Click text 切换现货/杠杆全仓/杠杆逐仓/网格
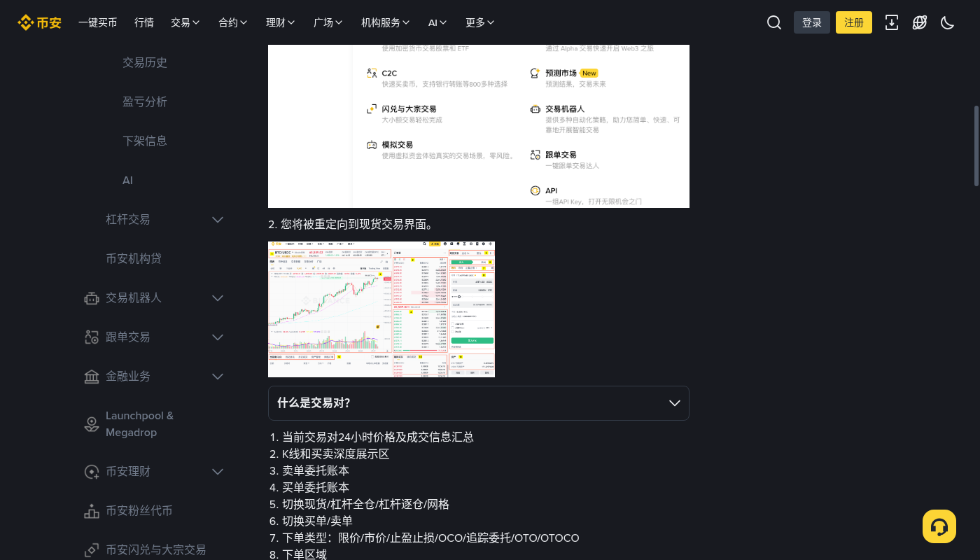The image size is (980, 560). tap(365, 505)
